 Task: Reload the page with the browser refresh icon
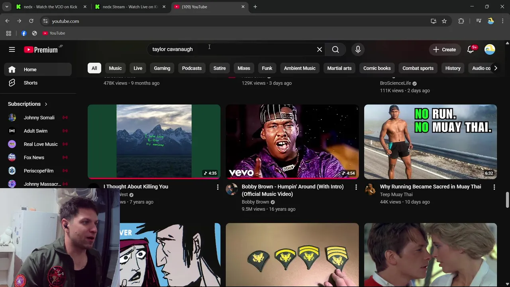point(31,21)
